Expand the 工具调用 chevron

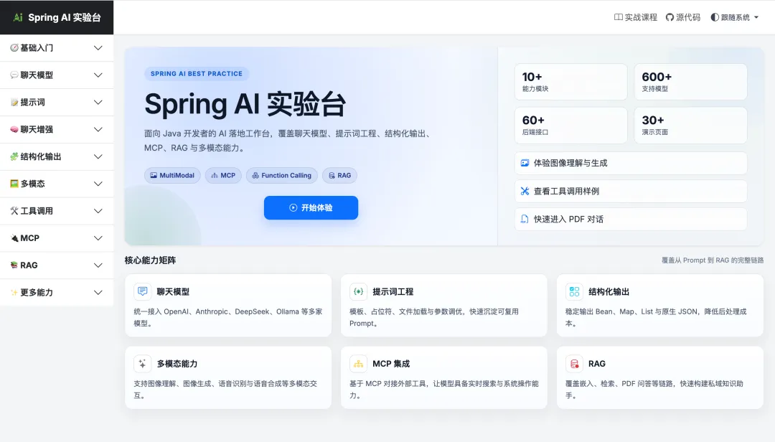[x=98, y=211]
